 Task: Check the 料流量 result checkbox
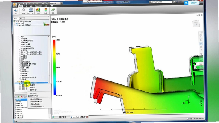(x=19, y=70)
